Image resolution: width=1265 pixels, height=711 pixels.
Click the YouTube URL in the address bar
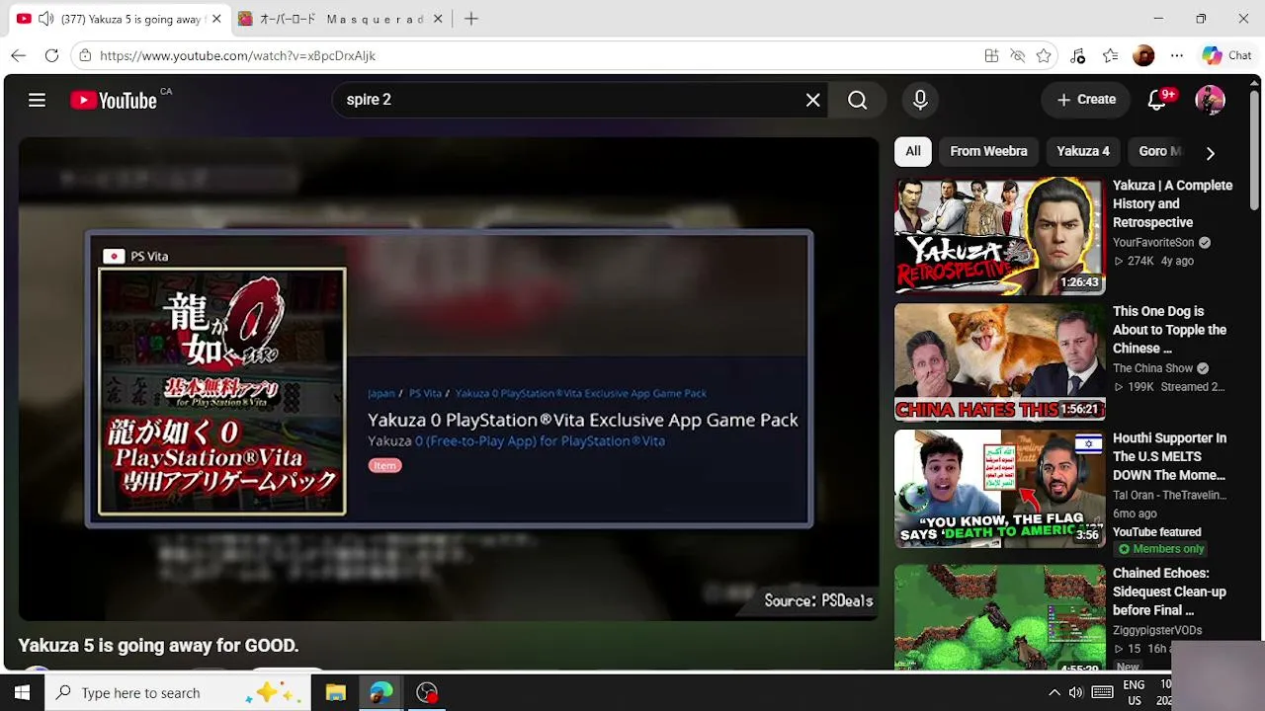click(x=237, y=56)
